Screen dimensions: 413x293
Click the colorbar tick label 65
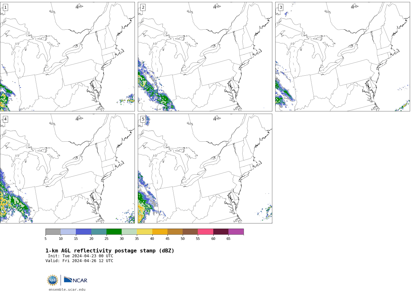pos(228,239)
